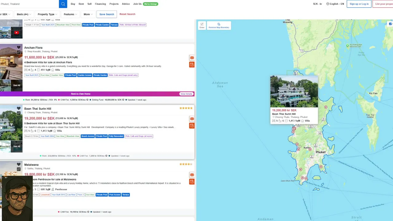Click CAM Fee help icon for Baan Thai Surin Hill

tap(107, 156)
